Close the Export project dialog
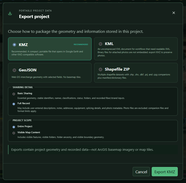The width and height of the screenshot is (186, 183). (174, 13)
